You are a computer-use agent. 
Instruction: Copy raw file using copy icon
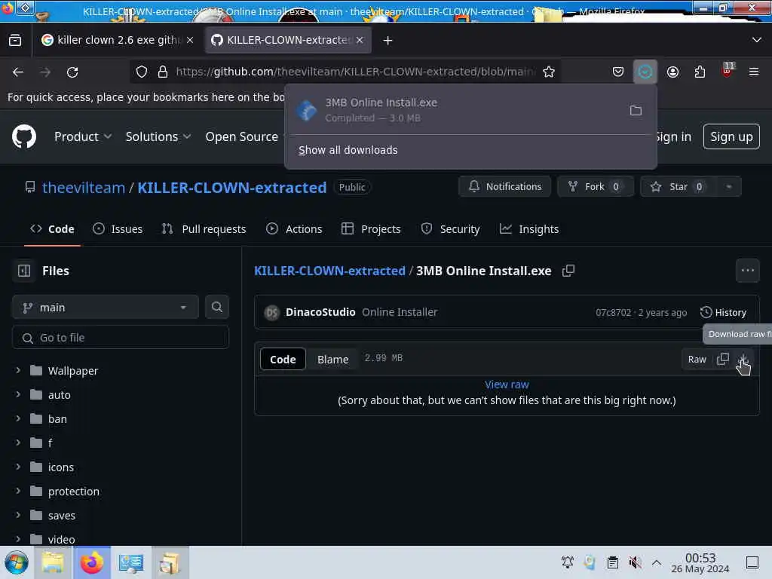[x=722, y=359]
